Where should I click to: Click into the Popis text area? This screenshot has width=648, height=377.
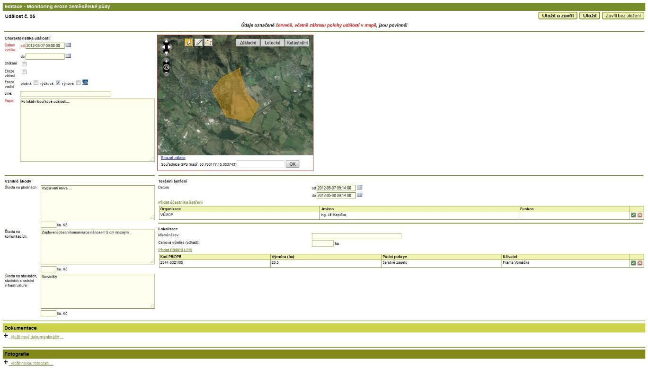pos(88,130)
